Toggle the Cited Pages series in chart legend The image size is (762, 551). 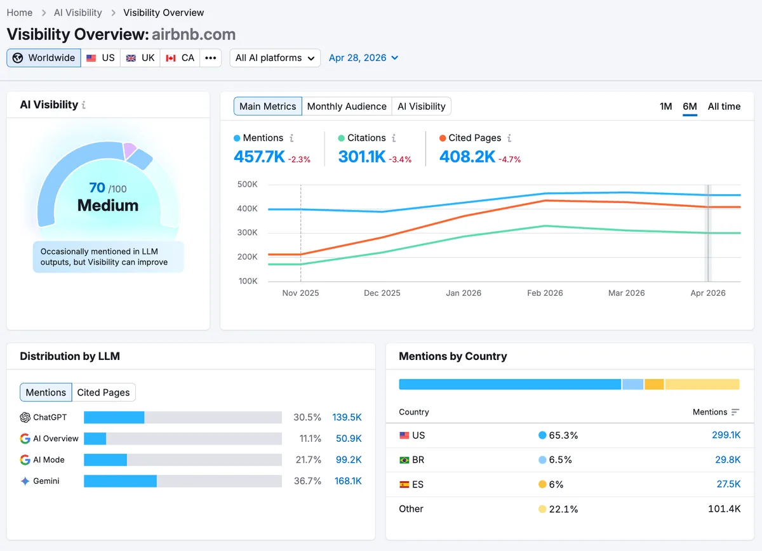pos(471,138)
